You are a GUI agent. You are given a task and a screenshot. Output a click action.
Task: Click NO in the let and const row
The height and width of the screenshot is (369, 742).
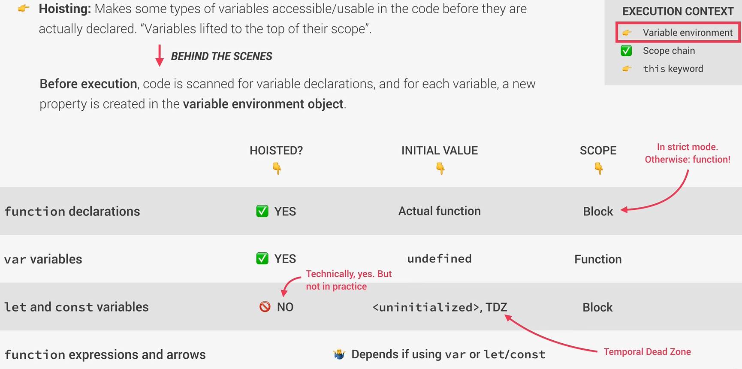(x=285, y=307)
